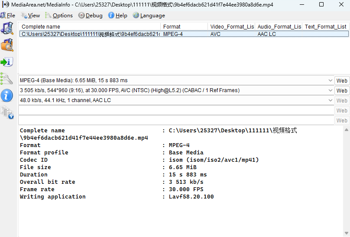Click the details pane scroll up arrow
This screenshot has width=350, height=237.
coord(347,130)
